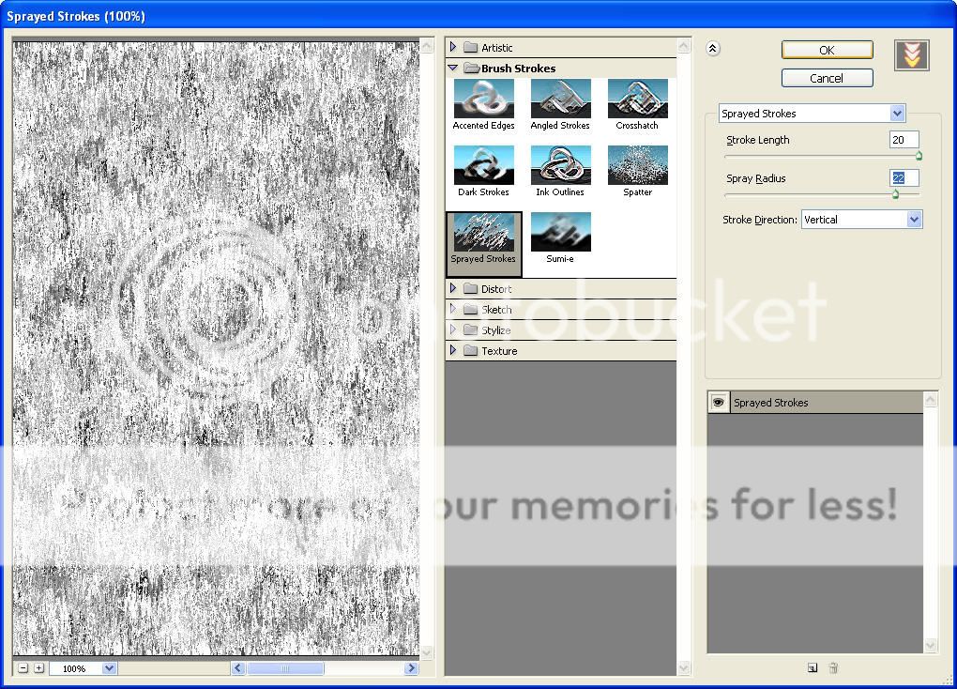
Task: Hide filter gallery thumbnails with double-arrow button
Action: click(x=712, y=48)
